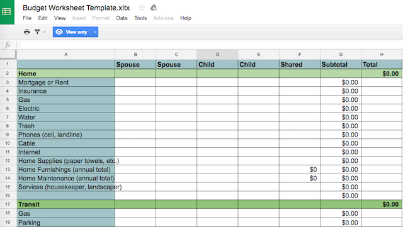Screen dimensions: 403x227
Task: Open the Tools menu
Action: click(x=140, y=18)
